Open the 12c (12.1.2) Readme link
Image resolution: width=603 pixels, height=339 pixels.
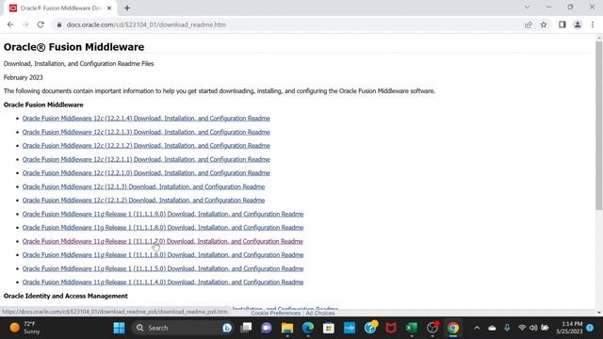click(x=143, y=201)
